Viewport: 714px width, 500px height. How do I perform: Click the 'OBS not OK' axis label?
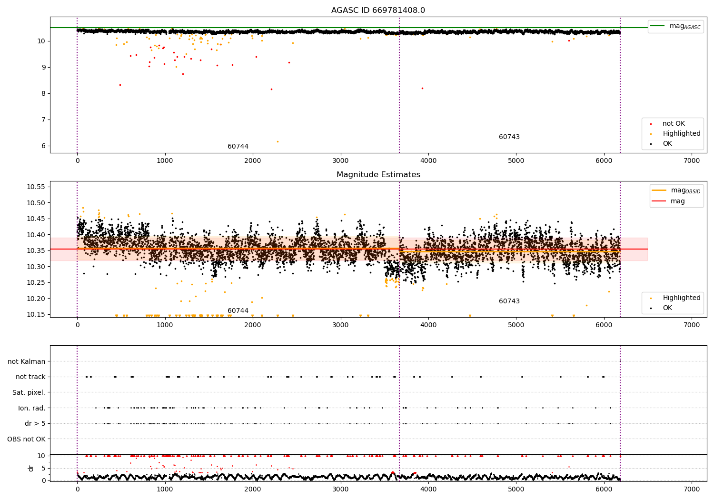coord(26,440)
